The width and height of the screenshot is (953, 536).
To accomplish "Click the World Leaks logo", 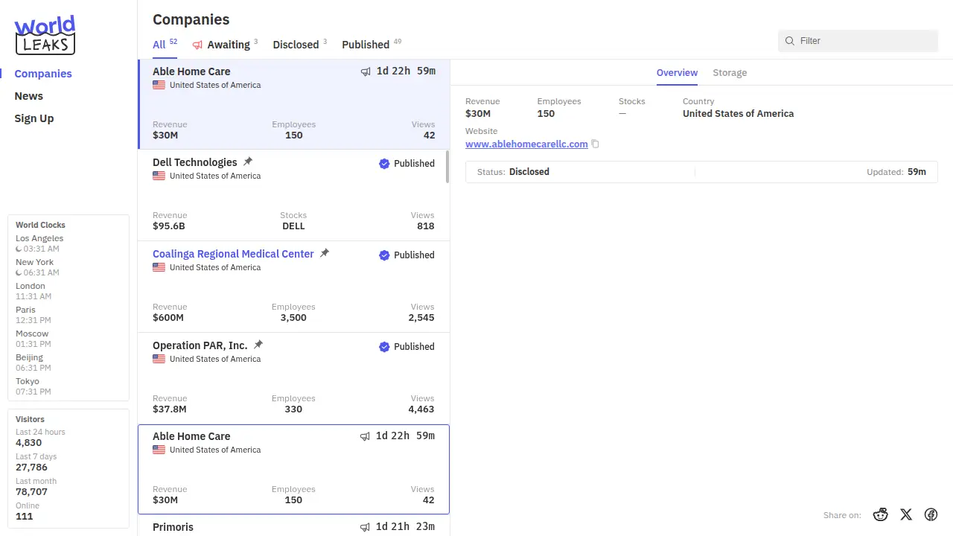I will 45,35.
